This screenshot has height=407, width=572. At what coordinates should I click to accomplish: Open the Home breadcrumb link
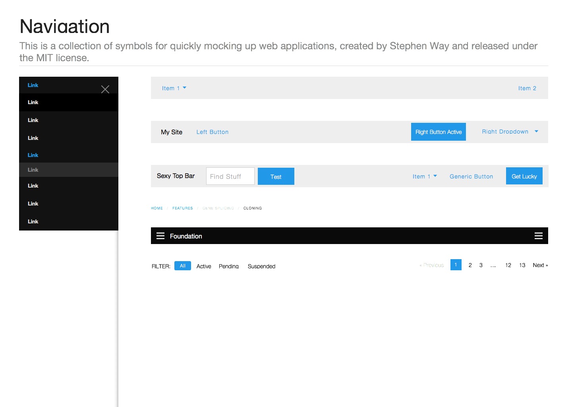(x=157, y=208)
